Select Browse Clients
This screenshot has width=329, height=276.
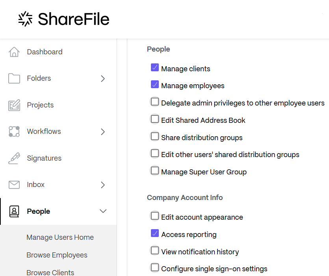click(x=50, y=272)
